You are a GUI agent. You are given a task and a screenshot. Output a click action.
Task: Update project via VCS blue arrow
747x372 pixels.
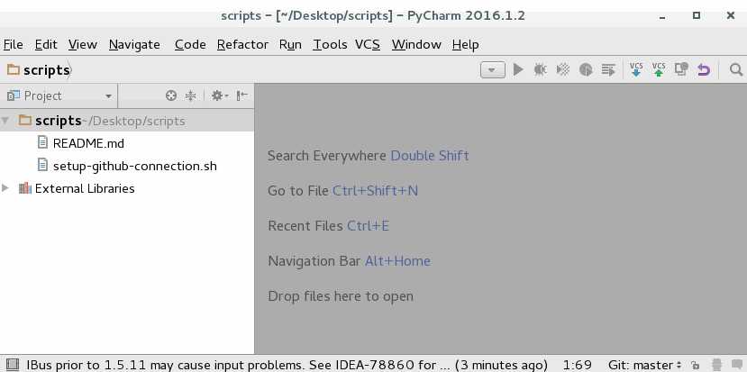point(636,69)
